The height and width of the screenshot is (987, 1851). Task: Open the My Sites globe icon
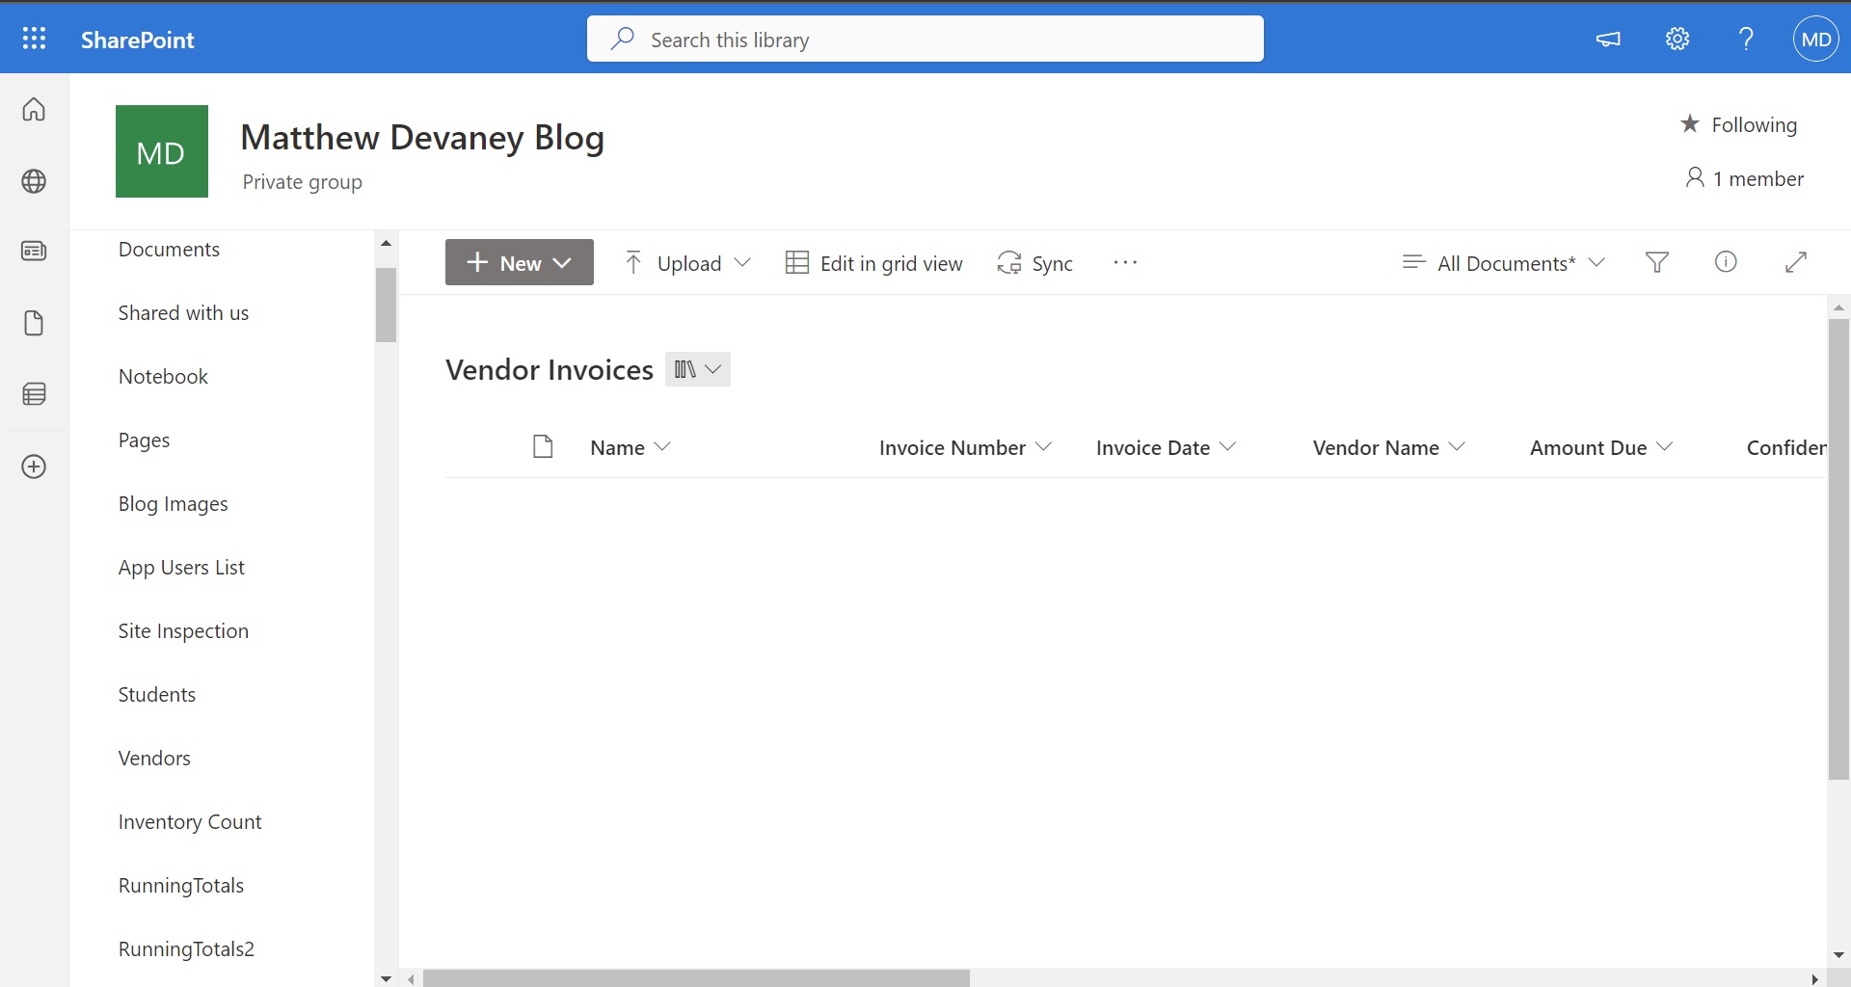tap(35, 181)
